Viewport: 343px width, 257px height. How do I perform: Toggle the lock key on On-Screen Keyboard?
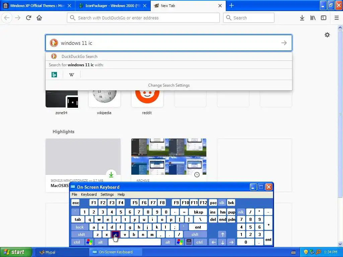(x=80, y=227)
